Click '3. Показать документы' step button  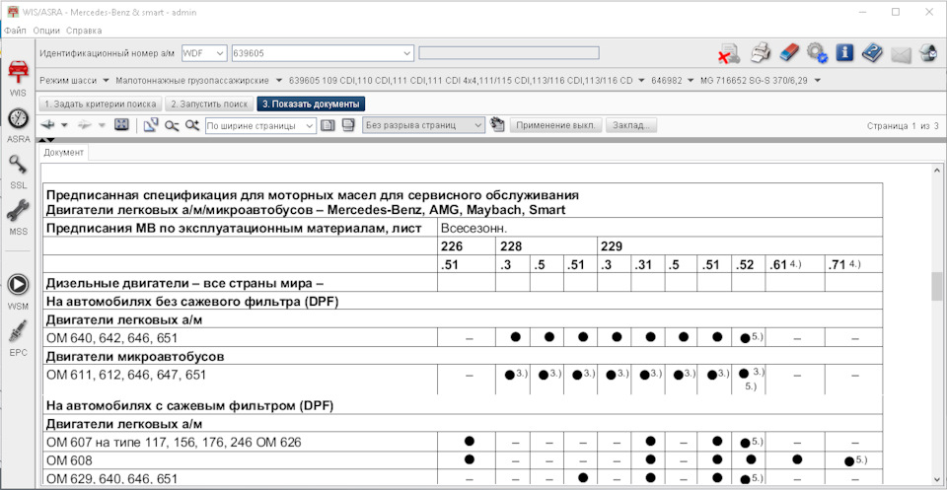tap(311, 104)
